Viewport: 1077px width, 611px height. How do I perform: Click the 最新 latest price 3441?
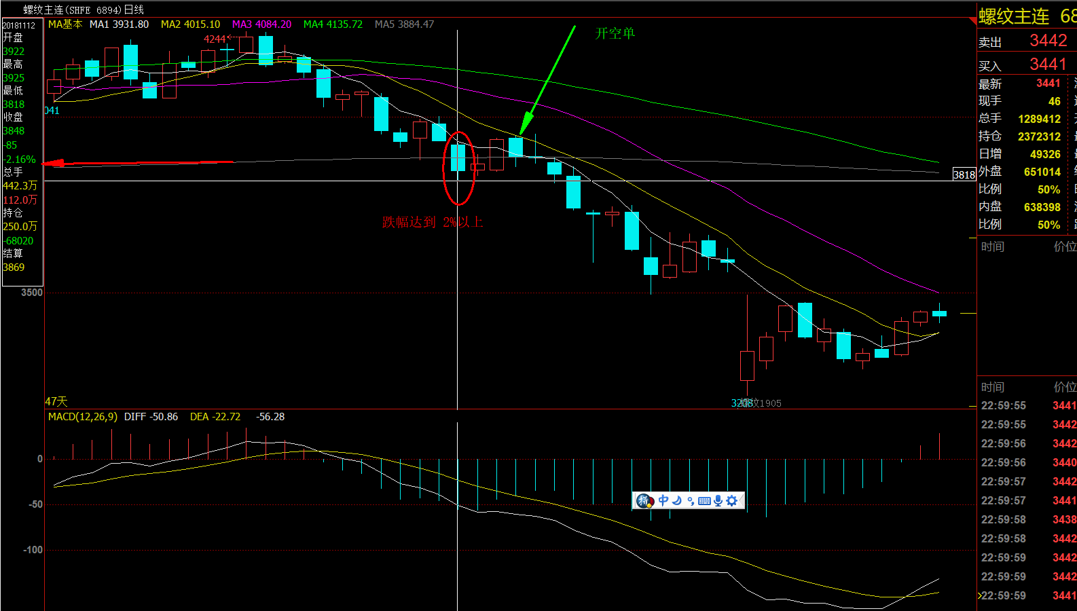click(x=1048, y=84)
